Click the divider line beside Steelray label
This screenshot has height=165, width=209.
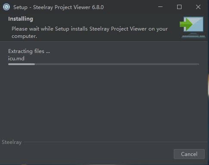[116, 142]
